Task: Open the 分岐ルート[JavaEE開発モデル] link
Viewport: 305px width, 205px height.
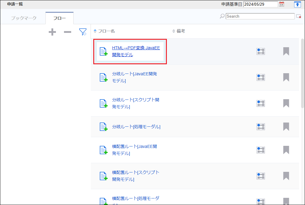Action: (135, 77)
